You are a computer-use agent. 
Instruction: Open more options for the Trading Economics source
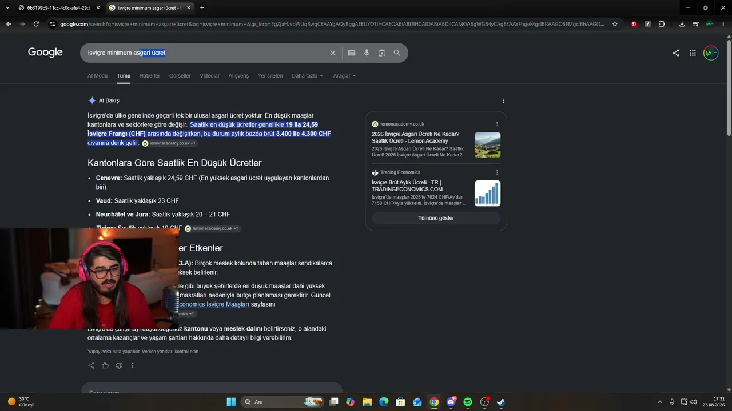[x=497, y=172]
